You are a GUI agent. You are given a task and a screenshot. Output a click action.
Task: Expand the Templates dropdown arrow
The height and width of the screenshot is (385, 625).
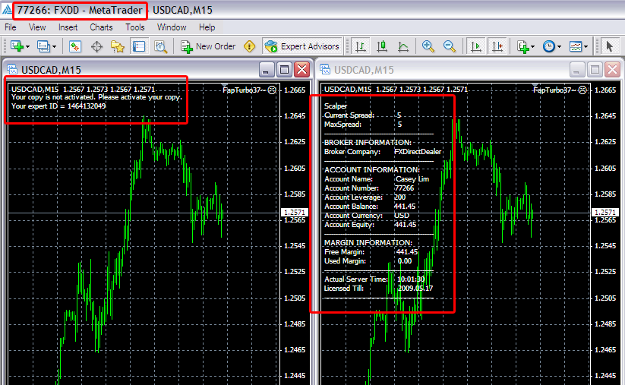tap(586, 47)
